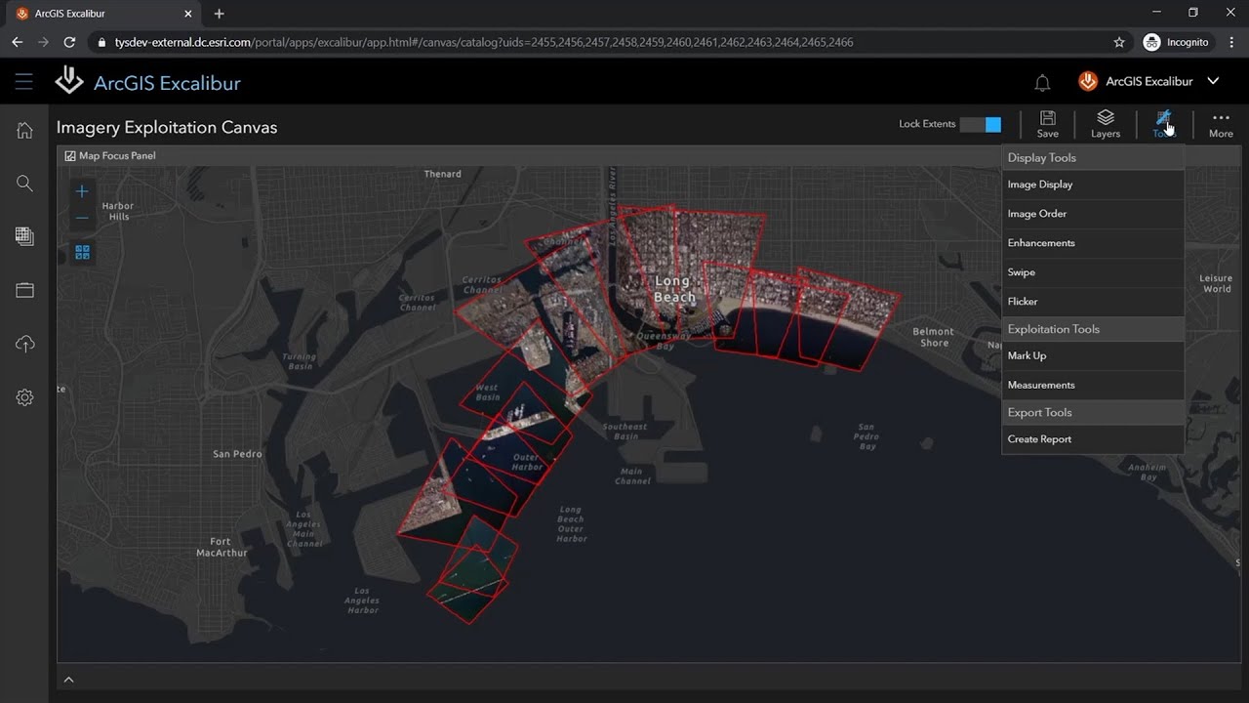Zoom out on the map

click(x=82, y=218)
